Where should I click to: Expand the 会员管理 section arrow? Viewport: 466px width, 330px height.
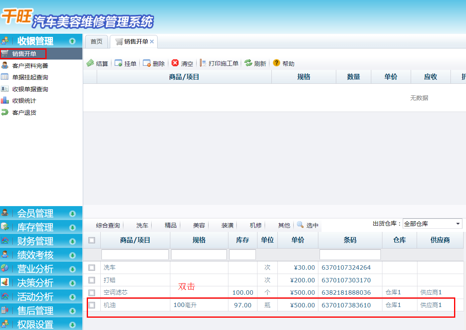[72, 214]
